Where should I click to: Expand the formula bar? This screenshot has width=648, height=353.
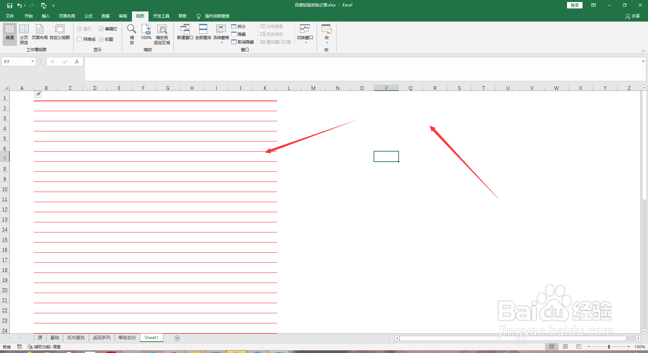point(643,61)
